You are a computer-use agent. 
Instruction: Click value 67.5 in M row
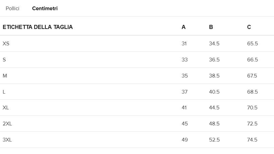pos(252,76)
